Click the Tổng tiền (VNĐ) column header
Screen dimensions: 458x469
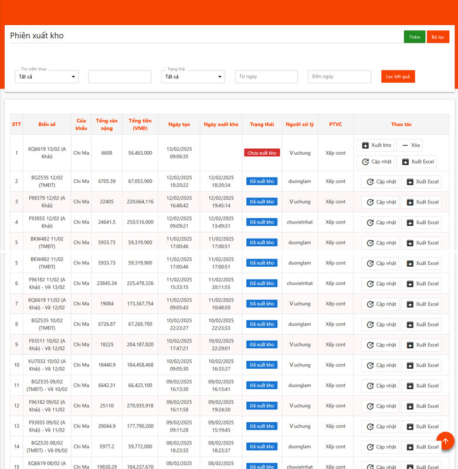140,124
